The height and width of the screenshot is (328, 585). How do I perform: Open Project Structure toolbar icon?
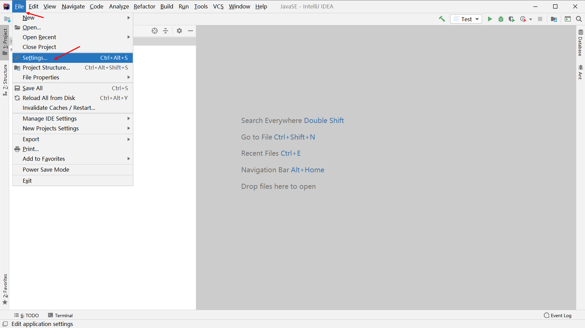point(554,19)
